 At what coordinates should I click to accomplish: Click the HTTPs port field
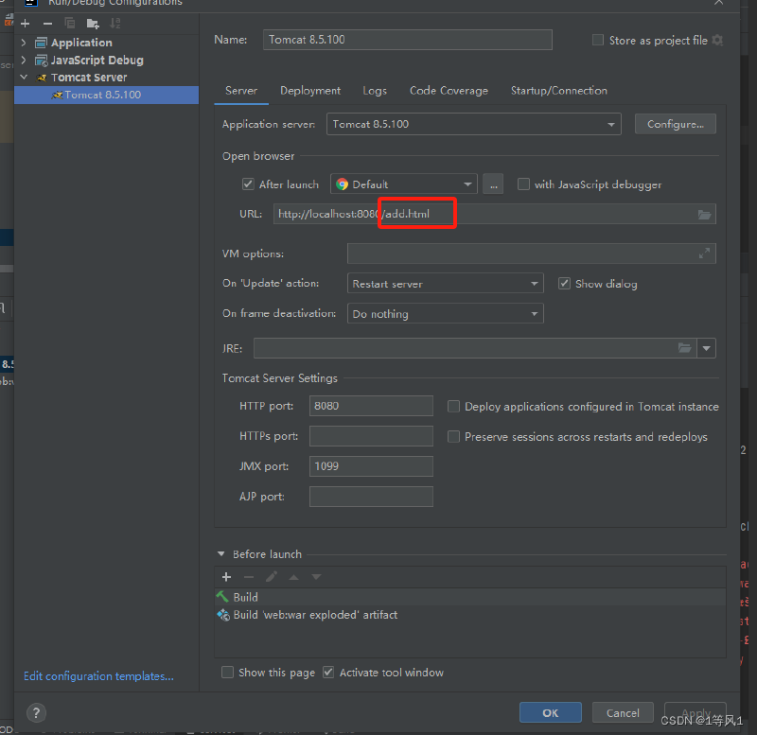tap(371, 436)
